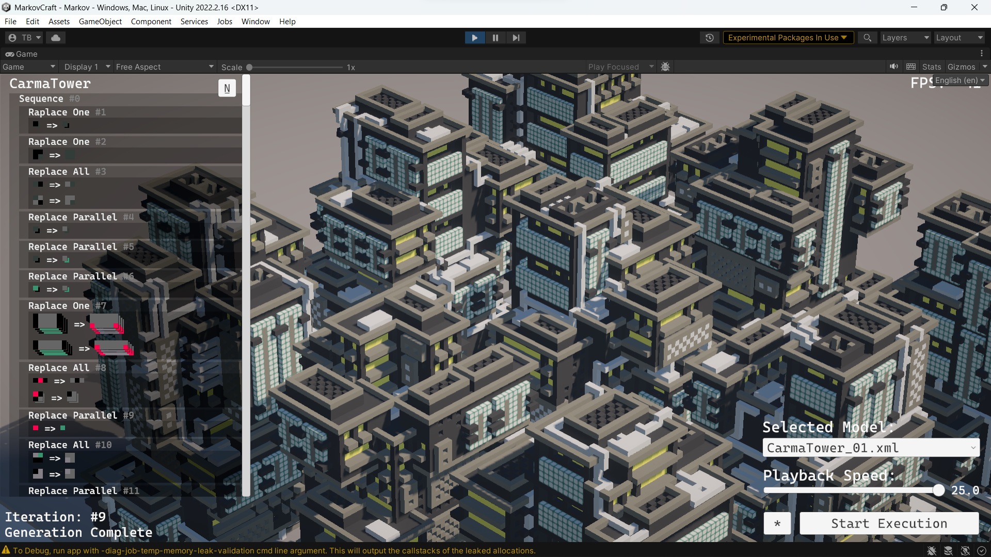This screenshot has height=557, width=991.
Task: Toggle Mute Audio in Game view
Action: [x=893, y=67]
